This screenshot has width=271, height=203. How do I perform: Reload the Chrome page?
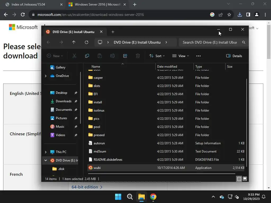tap(23, 15)
